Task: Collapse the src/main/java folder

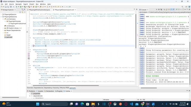Action: tap(3, 19)
